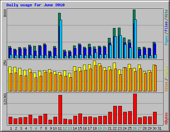Click the x-axis day label 3
Screen dimensions: 170x132
pos(21,128)
